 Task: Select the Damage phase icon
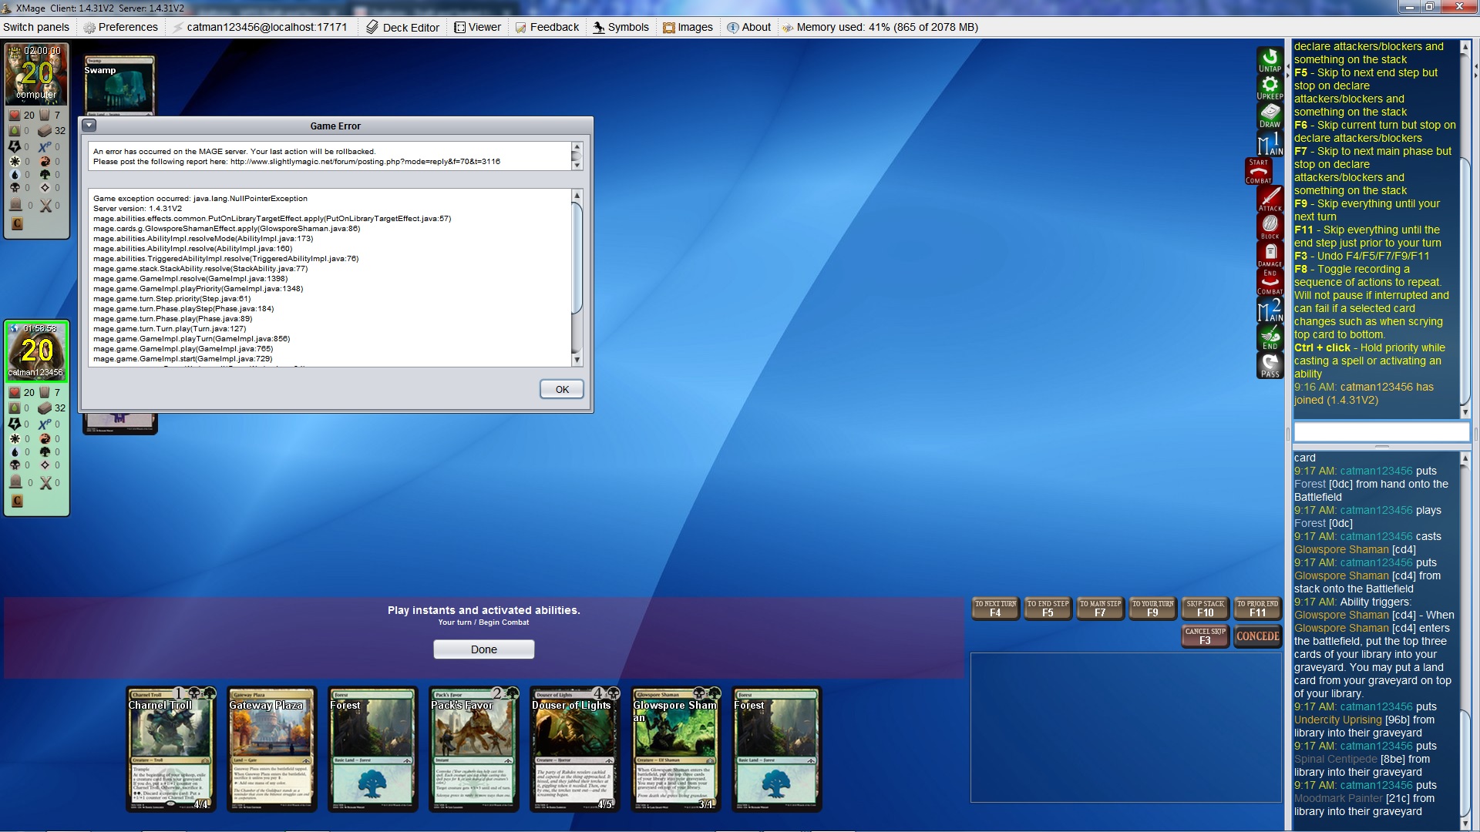1270,255
